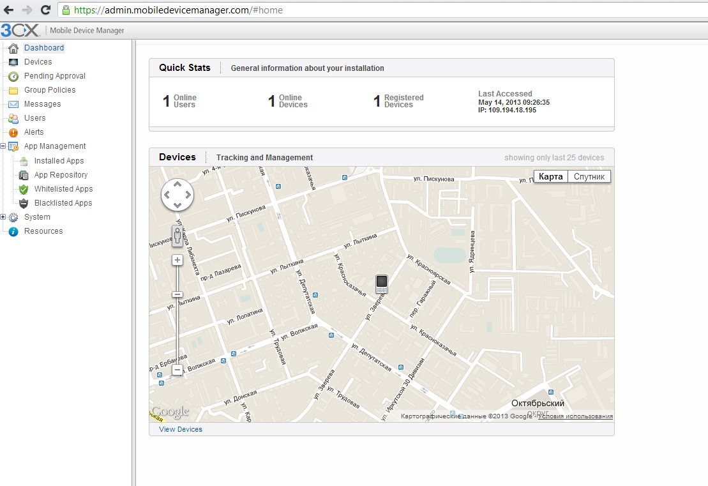Expand the System tree node
The width and height of the screenshot is (708, 486).
(3, 217)
